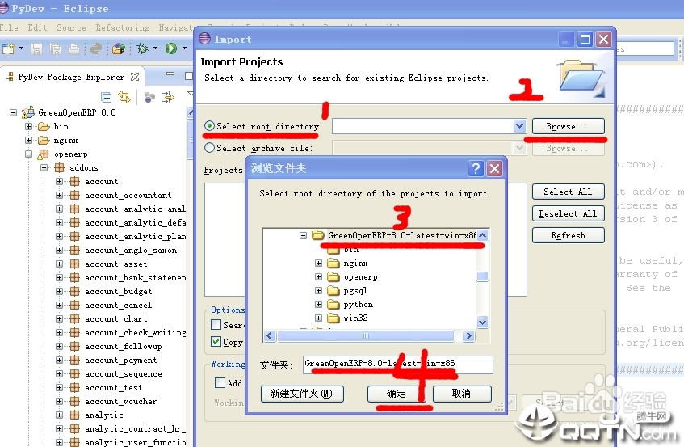Click Link with Editor arrows icon
The height and width of the screenshot is (447, 684).
[x=124, y=97]
